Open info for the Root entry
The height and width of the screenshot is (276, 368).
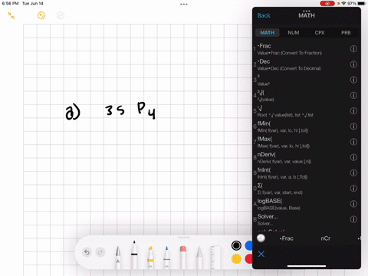coord(353,111)
